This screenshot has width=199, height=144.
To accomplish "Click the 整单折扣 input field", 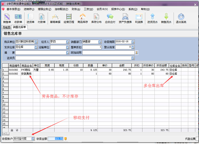I will click(92, 47).
